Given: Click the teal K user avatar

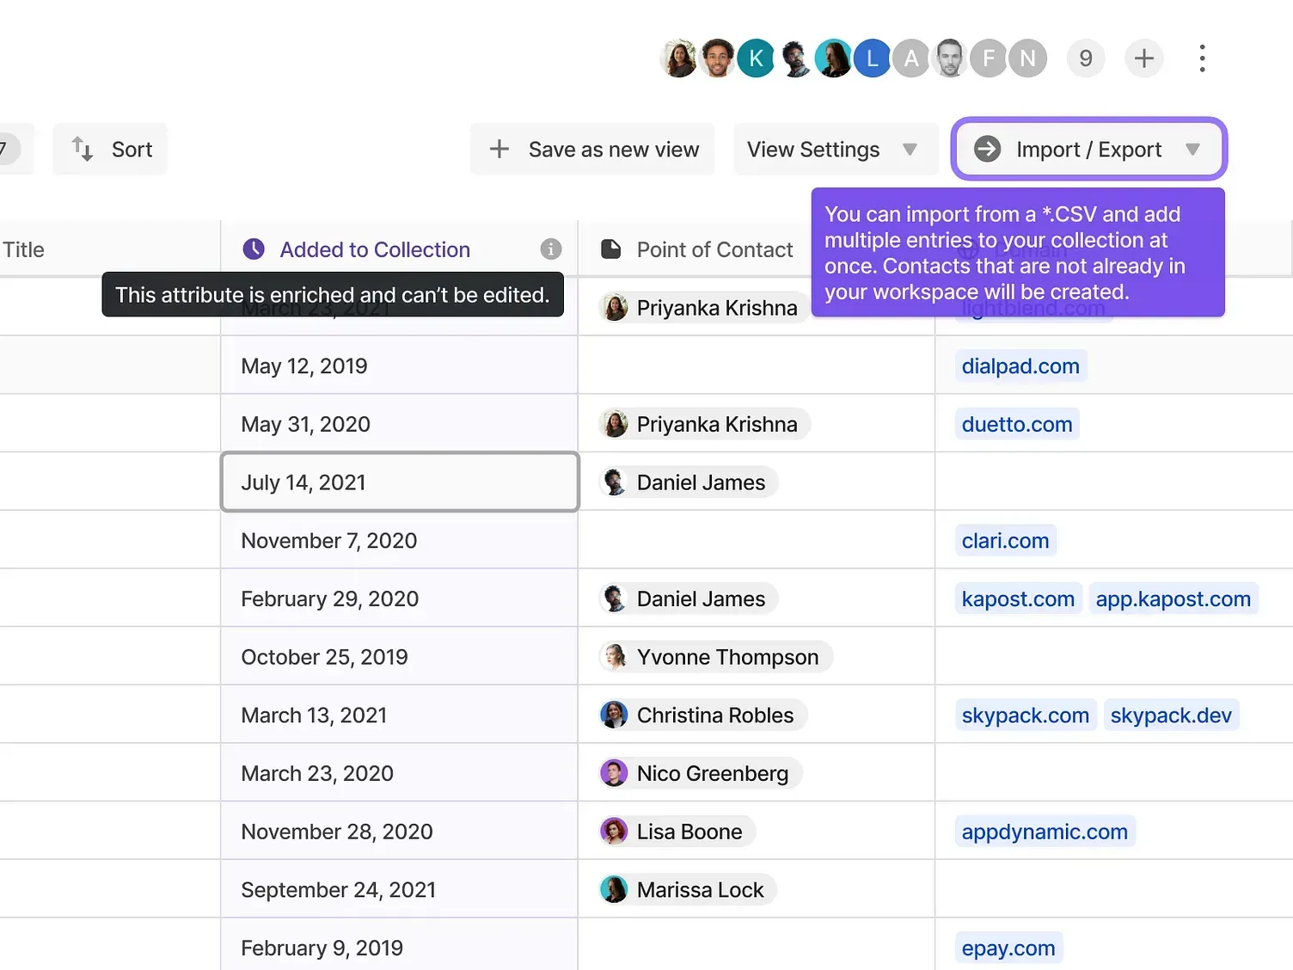Looking at the screenshot, I should tap(756, 58).
